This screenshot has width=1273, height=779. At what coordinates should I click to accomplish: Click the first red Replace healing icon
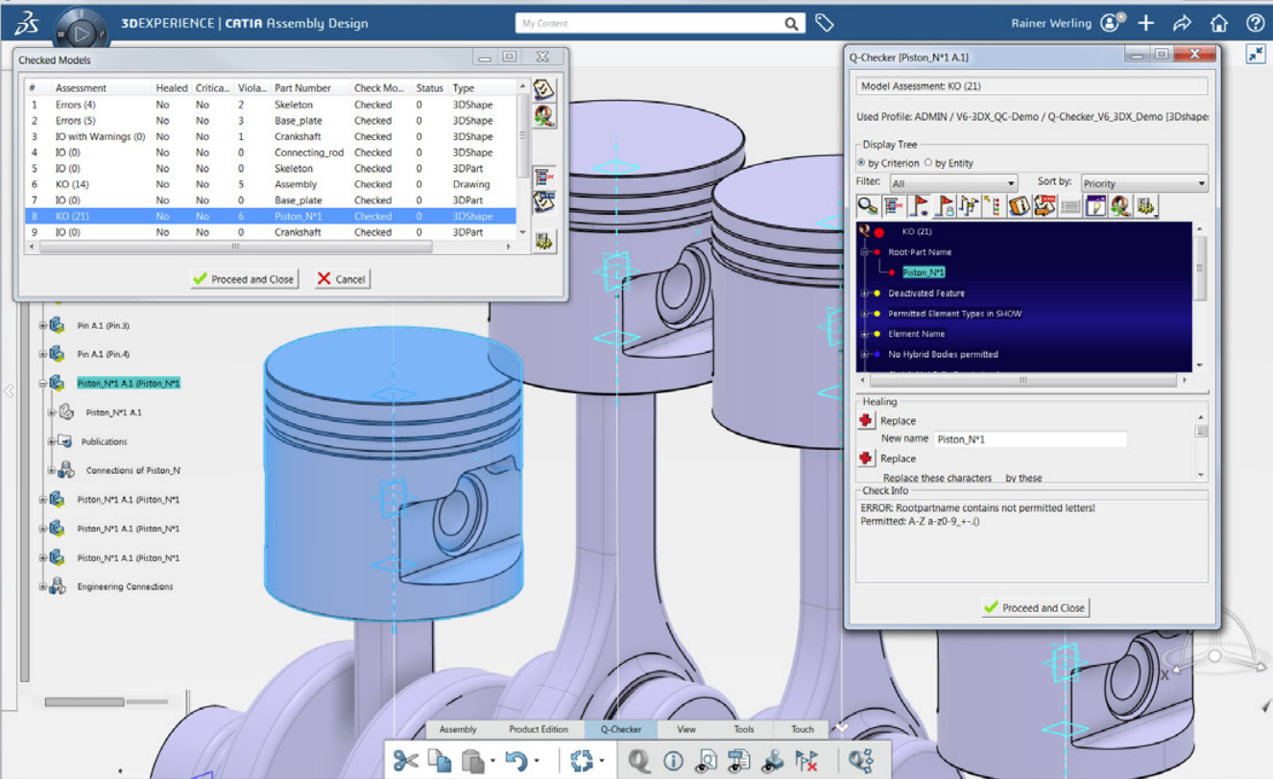coord(866,420)
